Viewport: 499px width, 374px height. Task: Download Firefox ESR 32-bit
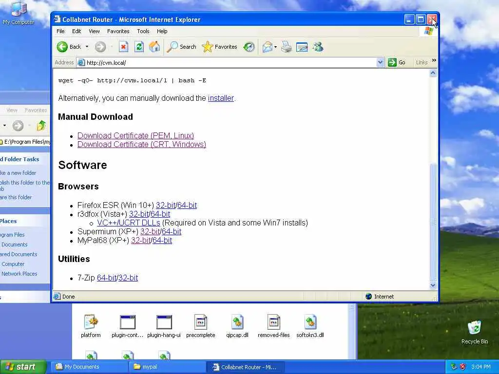[166, 206]
